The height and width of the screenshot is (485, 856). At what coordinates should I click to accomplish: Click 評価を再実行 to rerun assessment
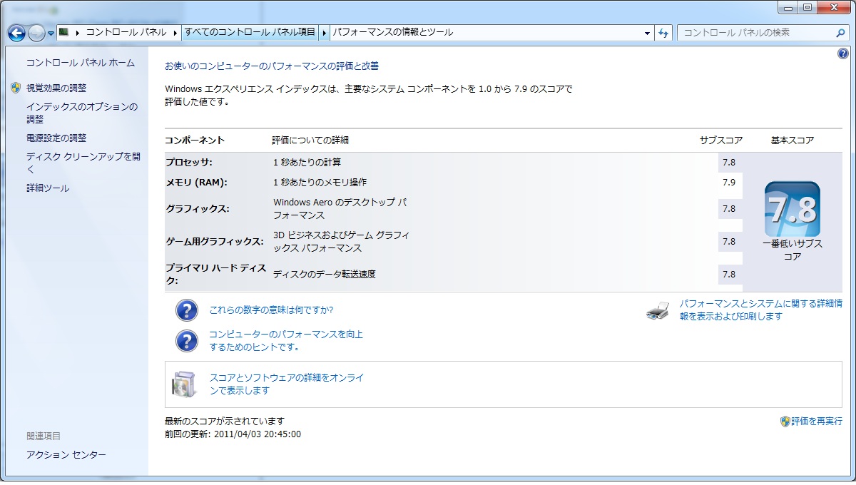817,422
